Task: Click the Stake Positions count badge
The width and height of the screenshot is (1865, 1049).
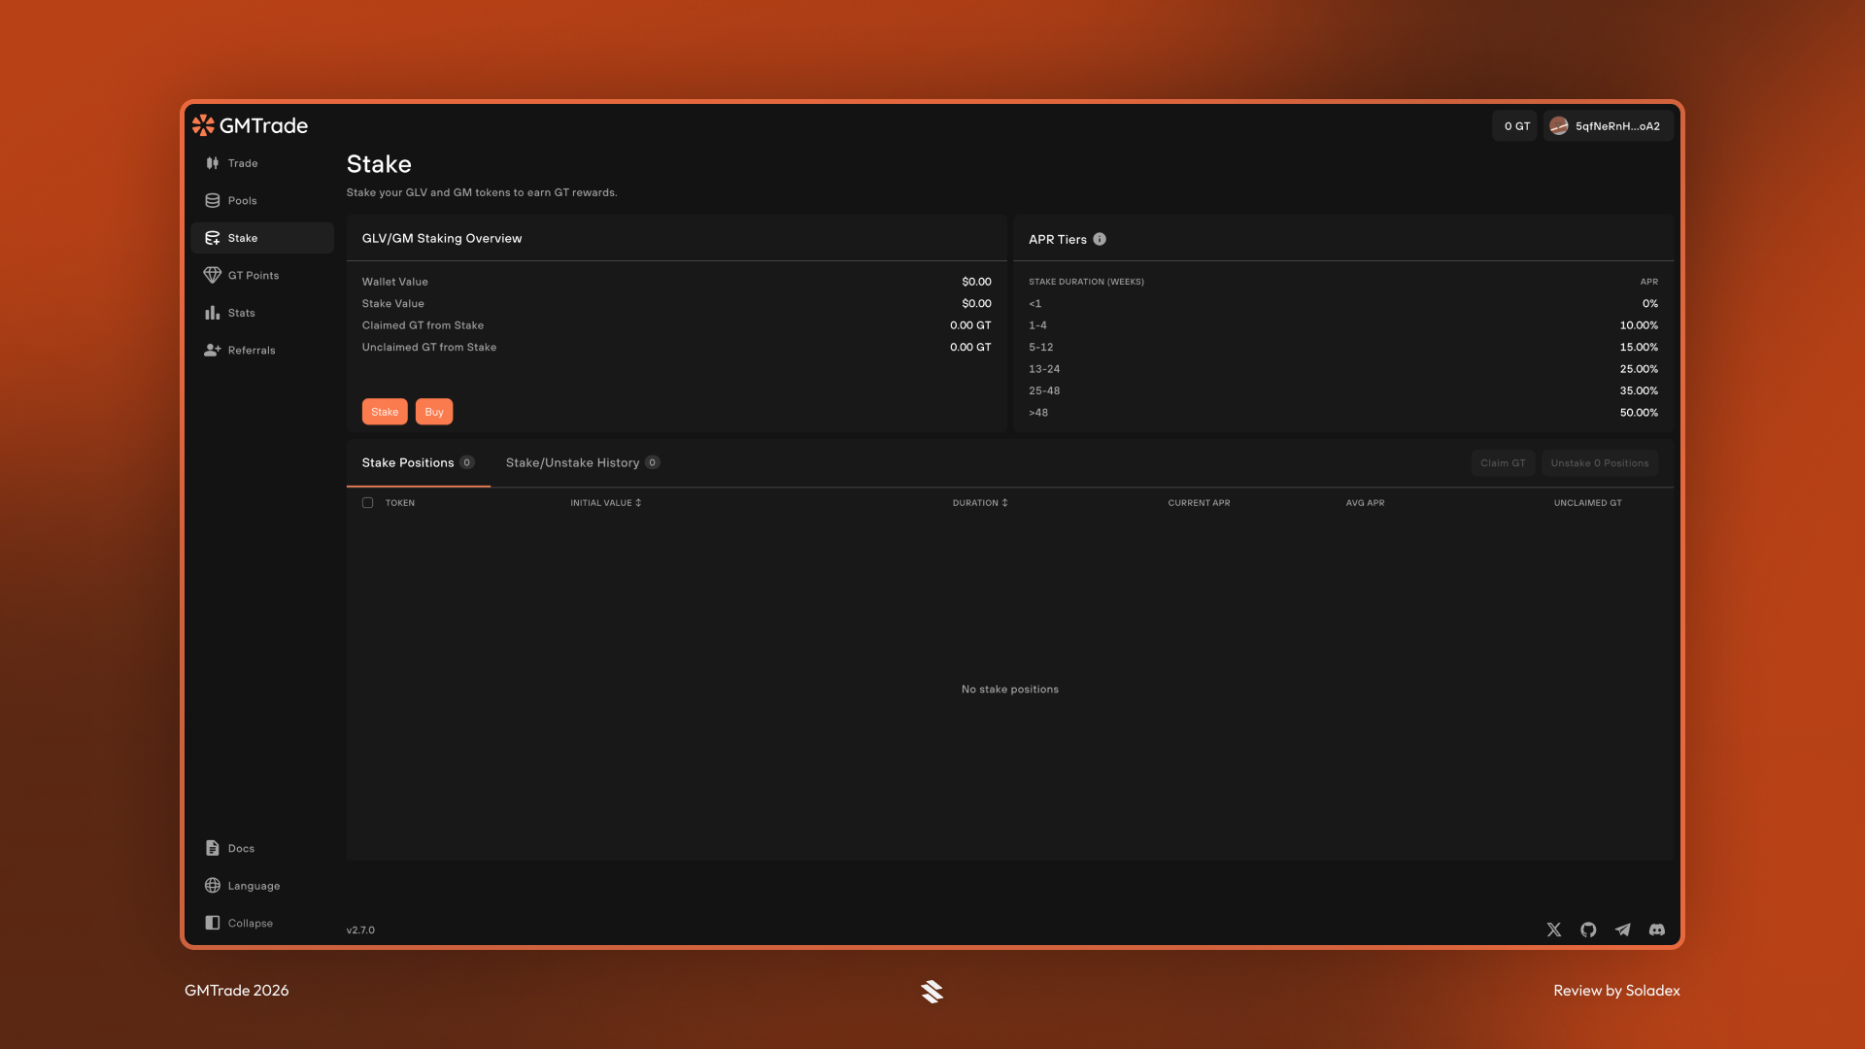Action: coord(467,462)
